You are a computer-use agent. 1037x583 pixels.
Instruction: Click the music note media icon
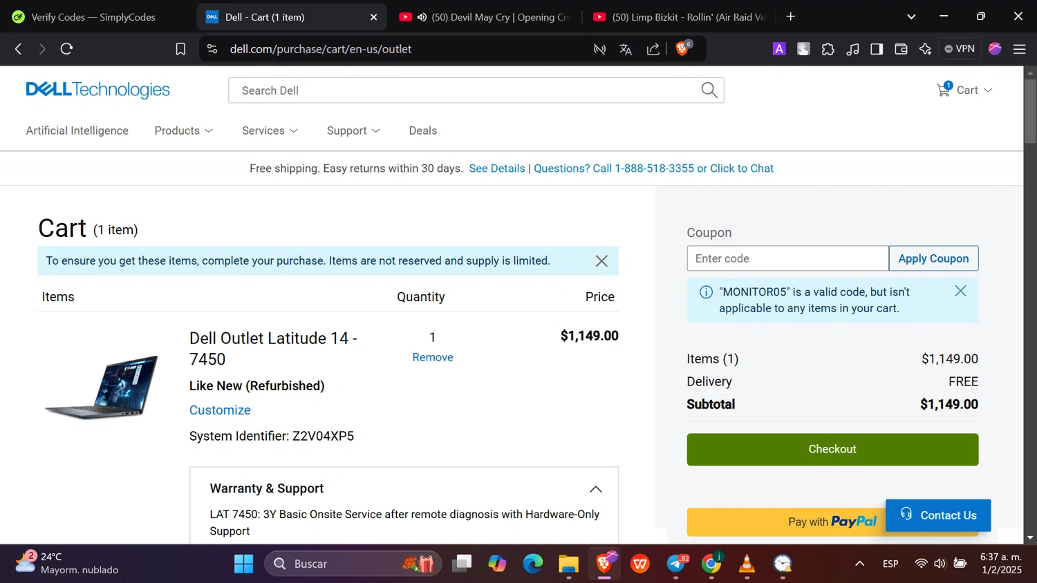tap(852, 49)
